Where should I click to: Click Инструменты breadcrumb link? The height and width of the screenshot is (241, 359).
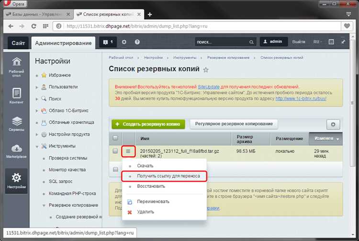[185, 57]
